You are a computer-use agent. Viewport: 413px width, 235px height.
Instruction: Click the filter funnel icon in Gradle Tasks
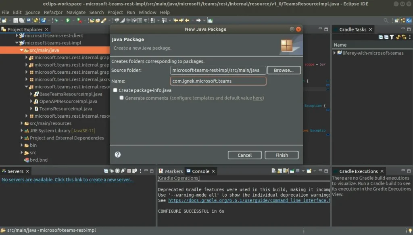392,37
